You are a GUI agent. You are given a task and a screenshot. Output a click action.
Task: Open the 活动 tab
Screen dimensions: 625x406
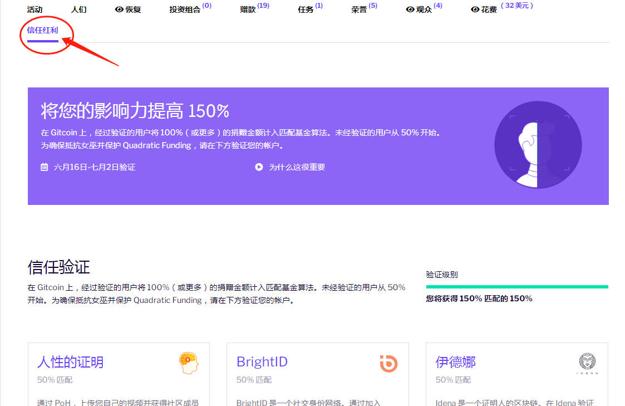(35, 9)
